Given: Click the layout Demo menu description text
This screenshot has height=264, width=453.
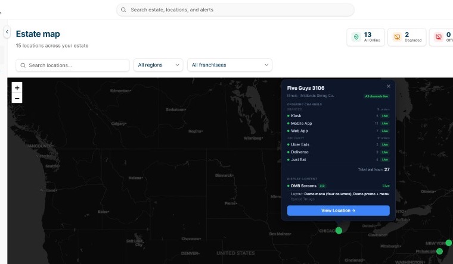Looking at the screenshot, I should coord(340,194).
